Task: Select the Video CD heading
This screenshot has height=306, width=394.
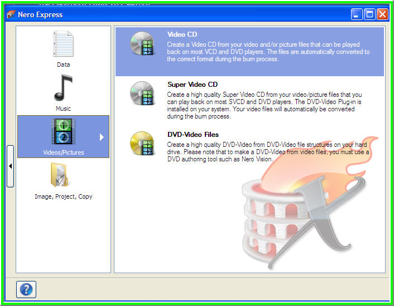Action: [x=182, y=34]
